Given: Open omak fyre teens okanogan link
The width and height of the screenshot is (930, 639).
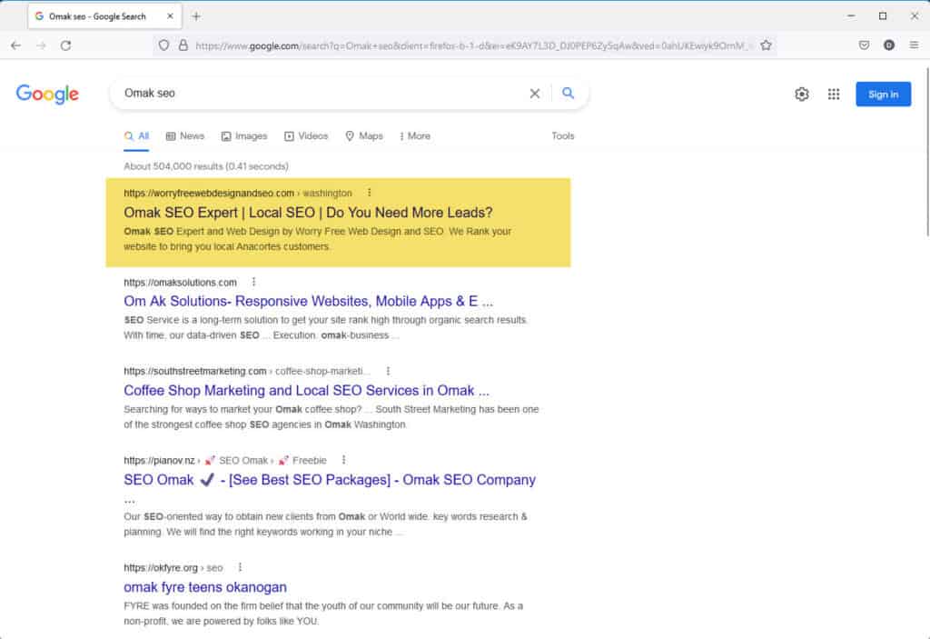Looking at the screenshot, I should click(x=204, y=587).
